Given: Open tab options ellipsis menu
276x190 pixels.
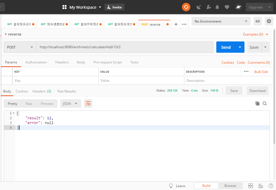Looking at the screenshot, I should coord(184,24).
